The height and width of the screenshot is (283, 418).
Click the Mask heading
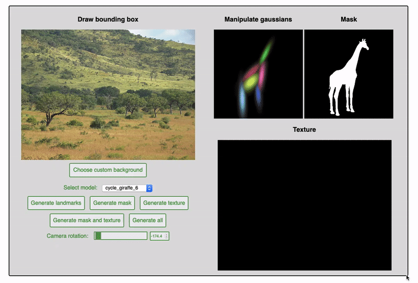349,19
